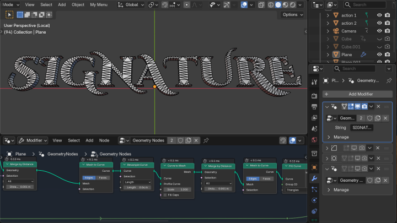Enable the Fill Caps checkbox
This screenshot has height=223, width=397.
[164, 194]
